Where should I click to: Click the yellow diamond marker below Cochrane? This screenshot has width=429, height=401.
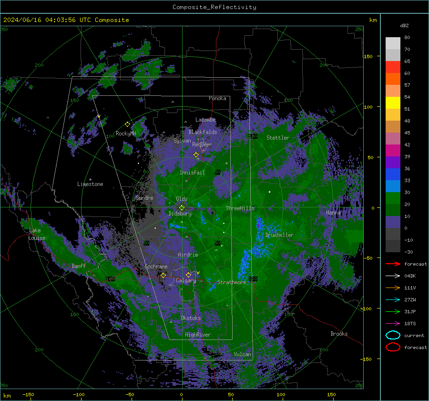click(163, 275)
